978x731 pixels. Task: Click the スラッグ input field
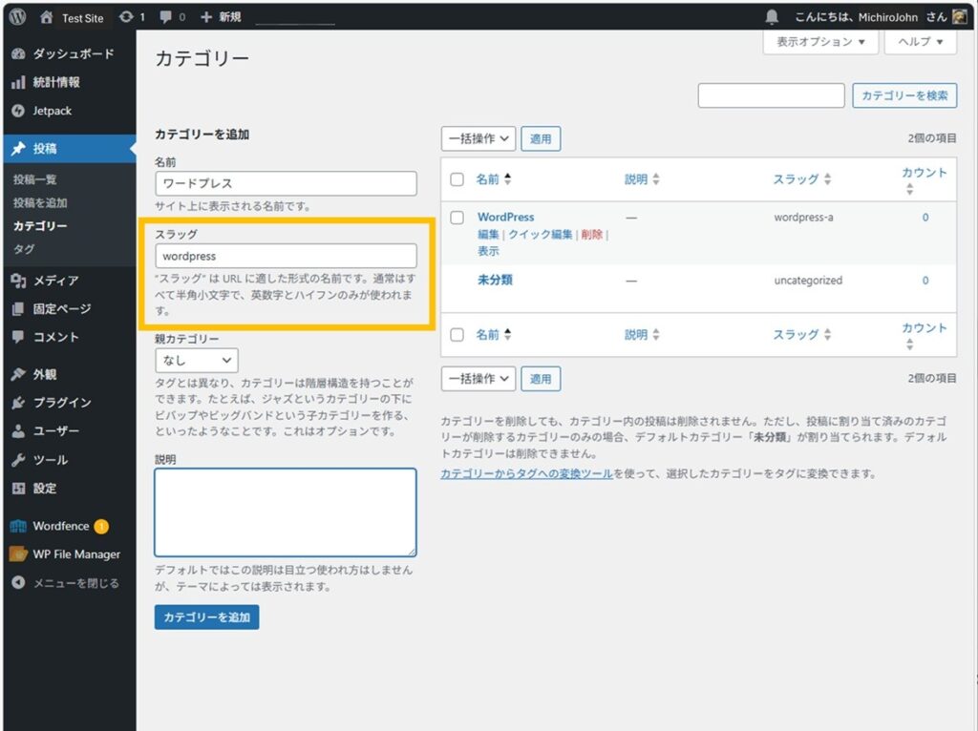pos(286,256)
